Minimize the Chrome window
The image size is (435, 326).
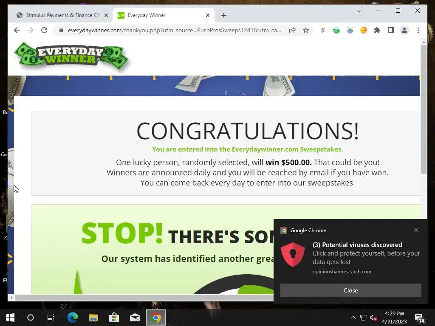378,11
